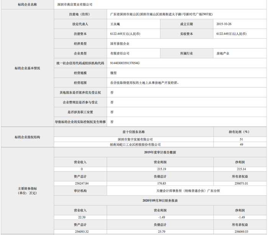This screenshot has height=235, width=268.
Task: Click company name 深圳市商启置业有限公司
Action: [x=75, y=5]
